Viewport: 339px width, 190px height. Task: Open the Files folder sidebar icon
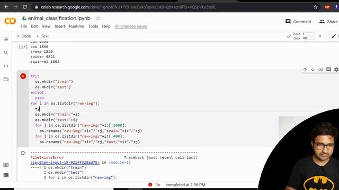[6, 79]
